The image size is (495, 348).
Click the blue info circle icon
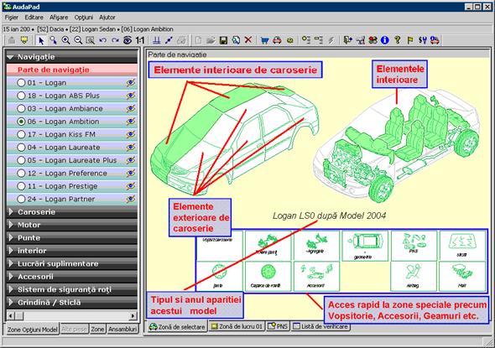[x=385, y=40]
